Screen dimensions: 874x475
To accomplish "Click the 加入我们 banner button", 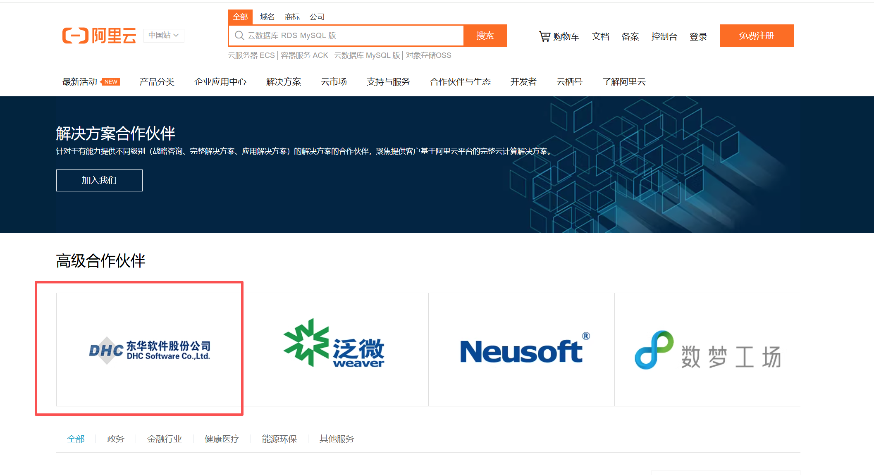I will 99,180.
